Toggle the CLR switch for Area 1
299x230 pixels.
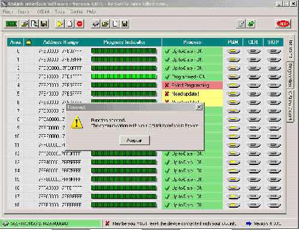[x=253, y=60]
